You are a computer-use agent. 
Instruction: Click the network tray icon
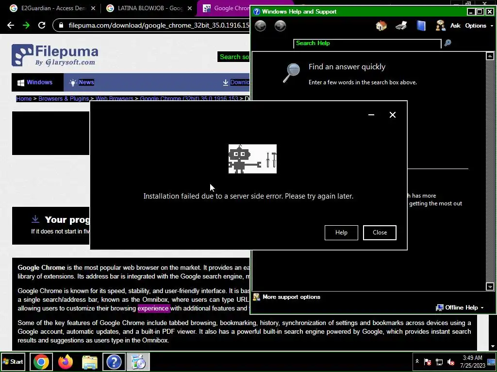click(439, 361)
